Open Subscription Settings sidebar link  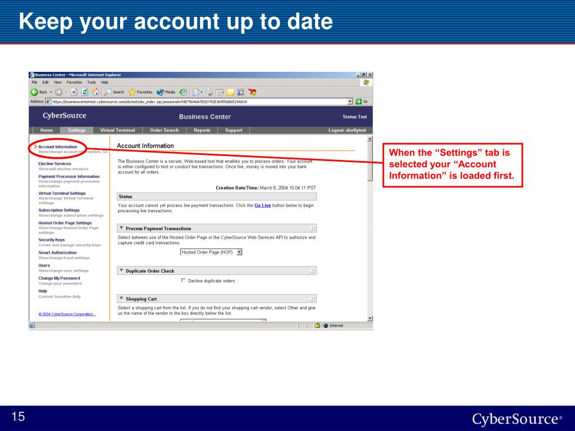tap(59, 210)
